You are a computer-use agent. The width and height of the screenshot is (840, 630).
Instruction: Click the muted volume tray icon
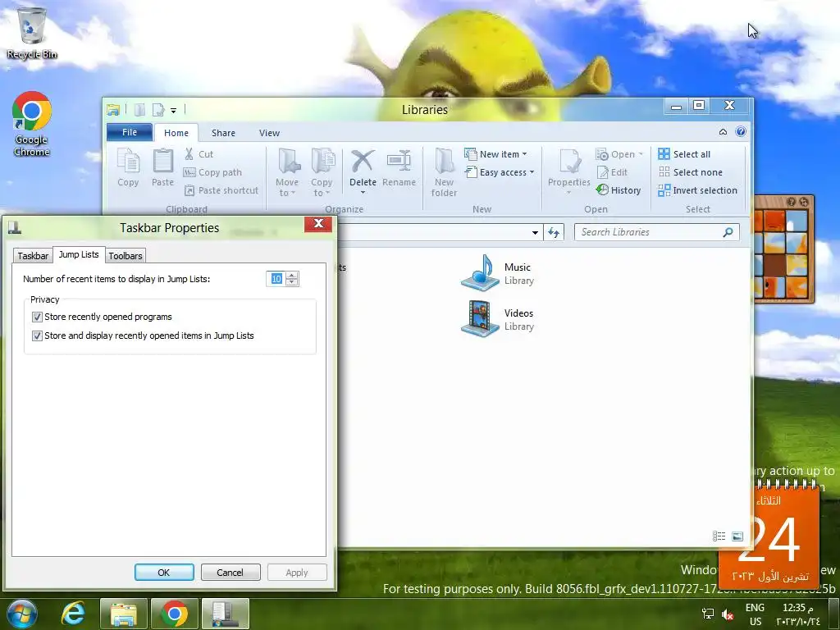tap(728, 614)
